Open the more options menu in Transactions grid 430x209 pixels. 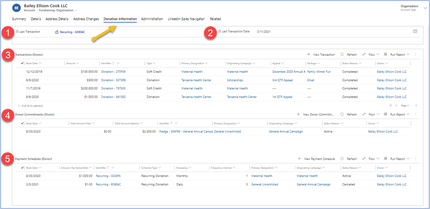416,54
